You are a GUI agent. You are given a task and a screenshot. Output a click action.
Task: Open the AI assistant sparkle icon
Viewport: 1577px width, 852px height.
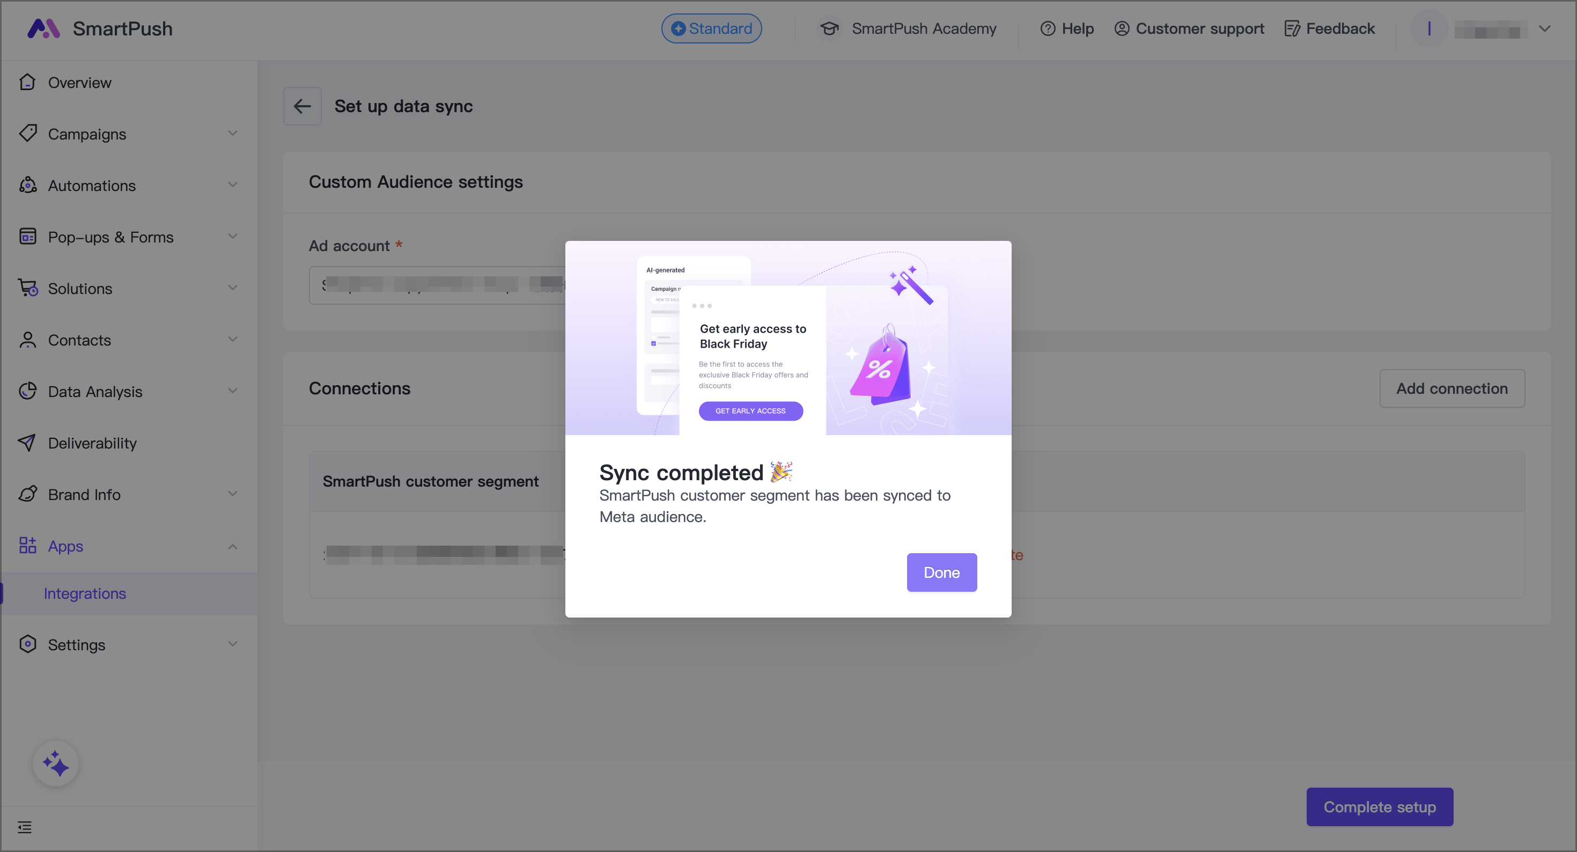56,764
